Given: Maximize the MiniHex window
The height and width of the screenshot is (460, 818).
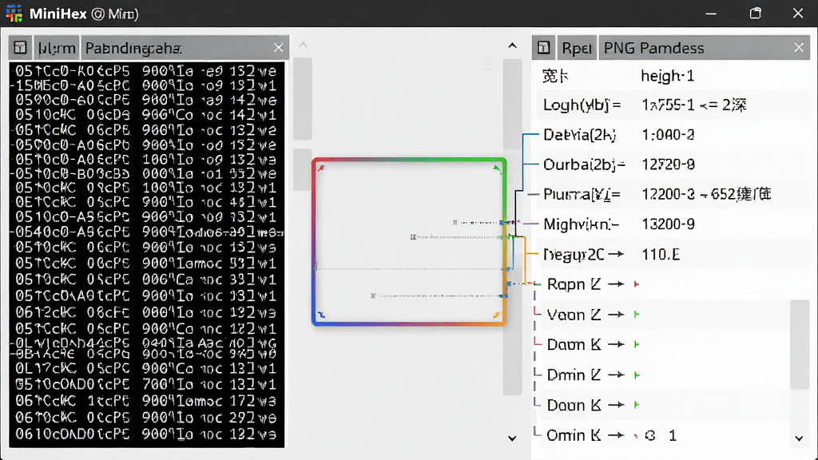Looking at the screenshot, I should (x=756, y=14).
